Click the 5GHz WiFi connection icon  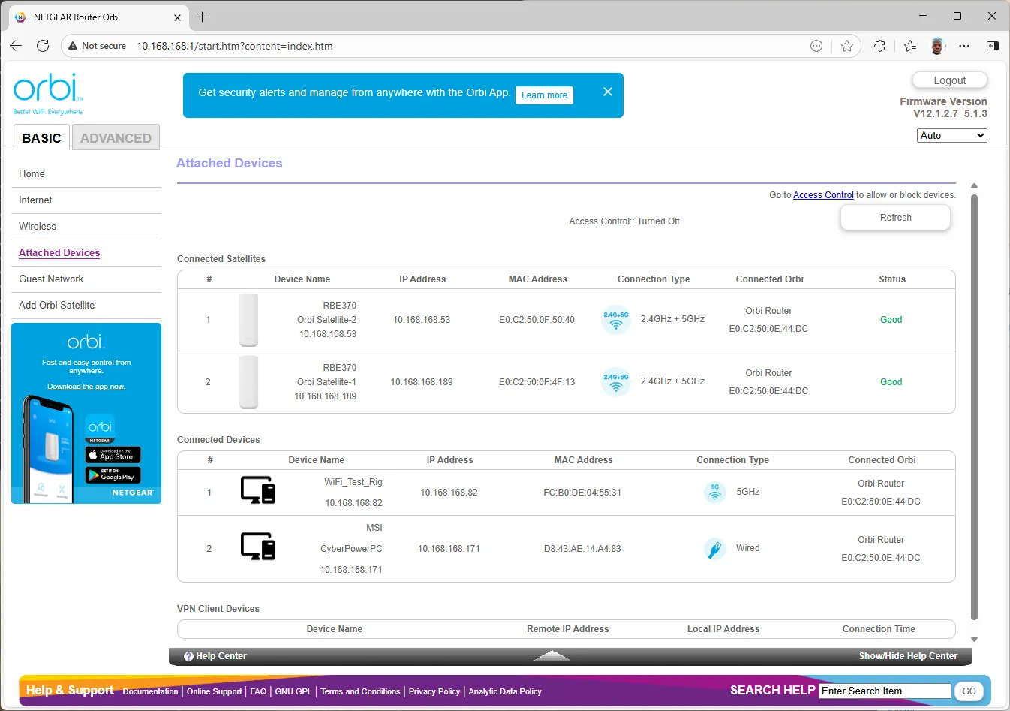(715, 492)
